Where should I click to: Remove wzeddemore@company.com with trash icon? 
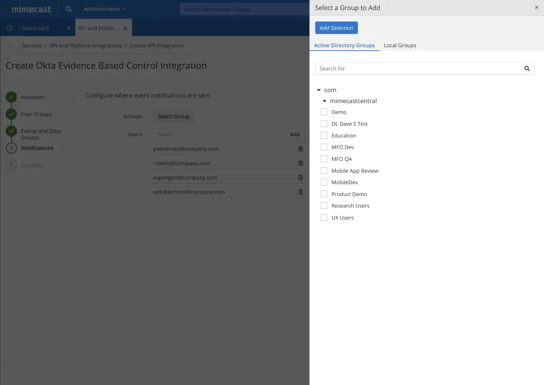tap(300, 192)
